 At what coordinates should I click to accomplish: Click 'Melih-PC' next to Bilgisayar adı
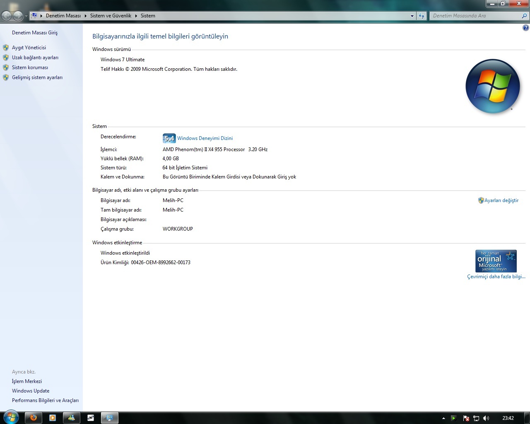click(x=173, y=200)
